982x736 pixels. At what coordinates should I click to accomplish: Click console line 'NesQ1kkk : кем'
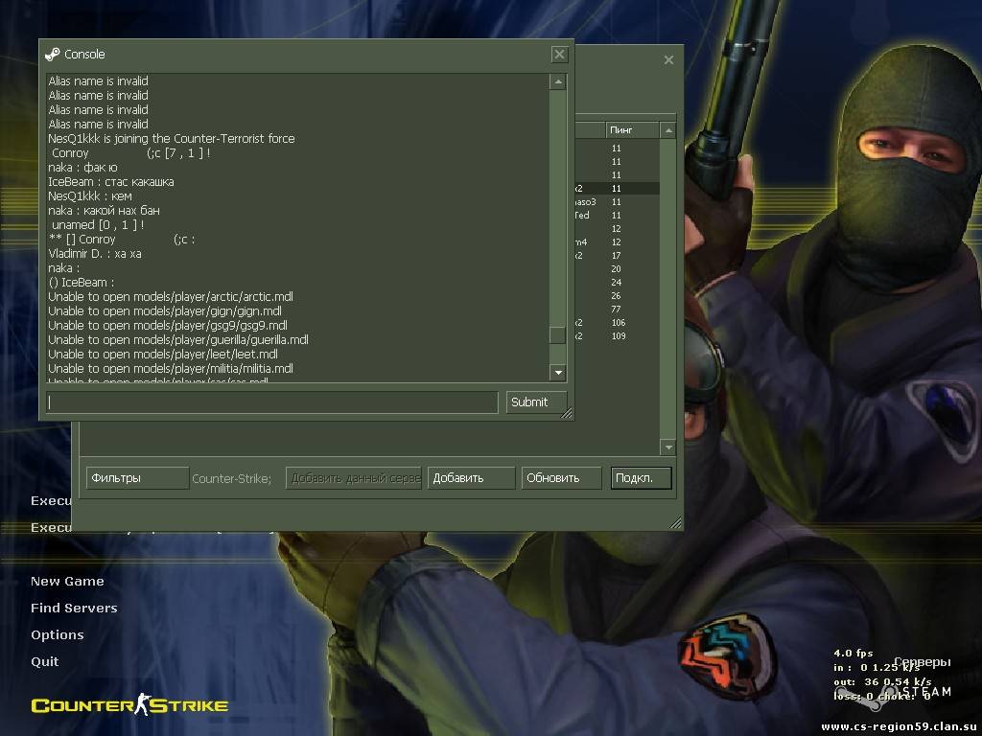tap(90, 196)
